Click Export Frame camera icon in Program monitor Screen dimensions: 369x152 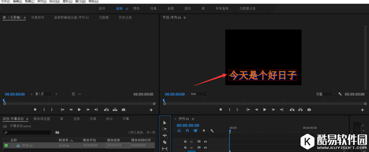[309, 110]
